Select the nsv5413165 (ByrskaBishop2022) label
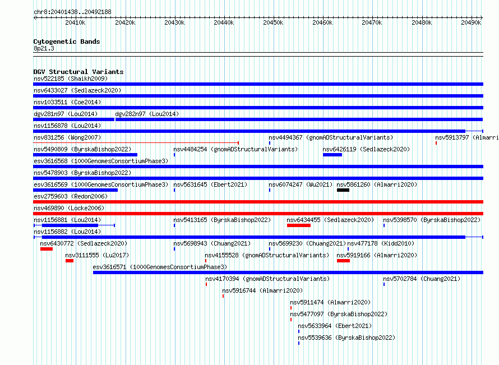 [x=222, y=220]
